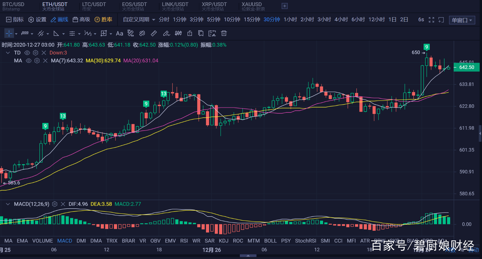Add a new symbol tab with plus

tap(285, 6)
